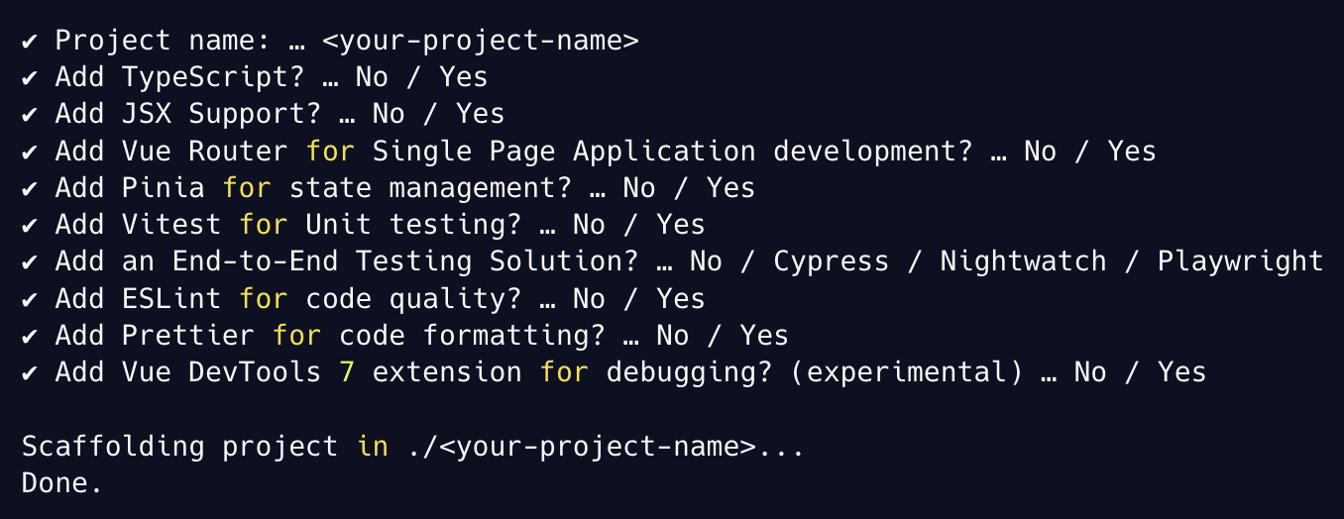Screen dimensions: 1344x519
Task: Click the checkmark on the ESLint line
Action: point(30,299)
